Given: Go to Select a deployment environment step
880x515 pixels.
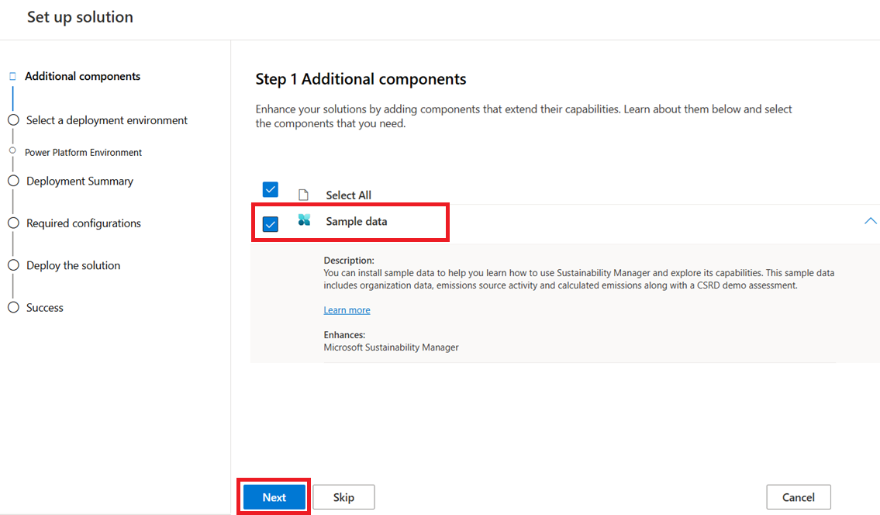Looking at the screenshot, I should 107,120.
